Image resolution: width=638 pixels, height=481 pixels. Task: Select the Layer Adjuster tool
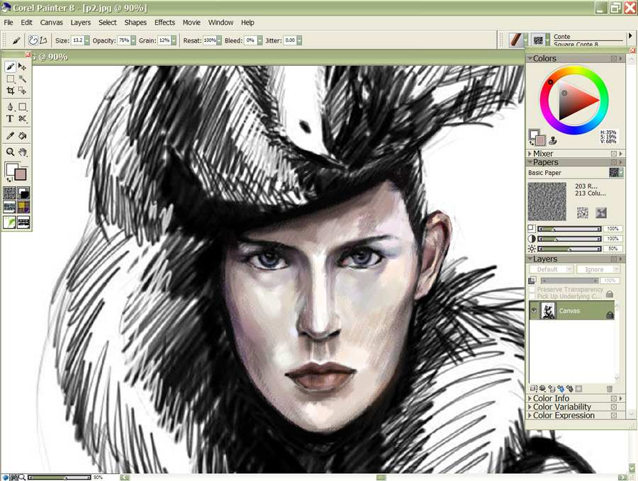point(23,67)
